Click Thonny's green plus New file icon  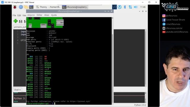point(15,21)
